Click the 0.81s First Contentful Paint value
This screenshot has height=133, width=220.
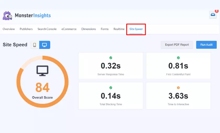(178, 66)
